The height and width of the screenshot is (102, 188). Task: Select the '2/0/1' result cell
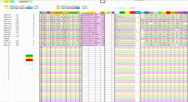pyautogui.click(x=44, y=17)
